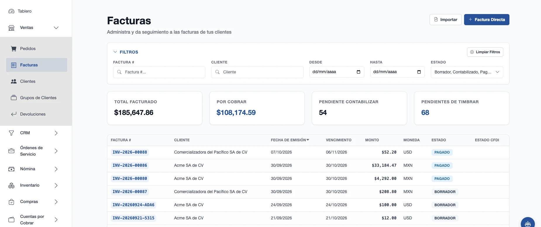541x227 pixels.
Task: Click the magnifier icon in Cliente search
Action: (218, 72)
